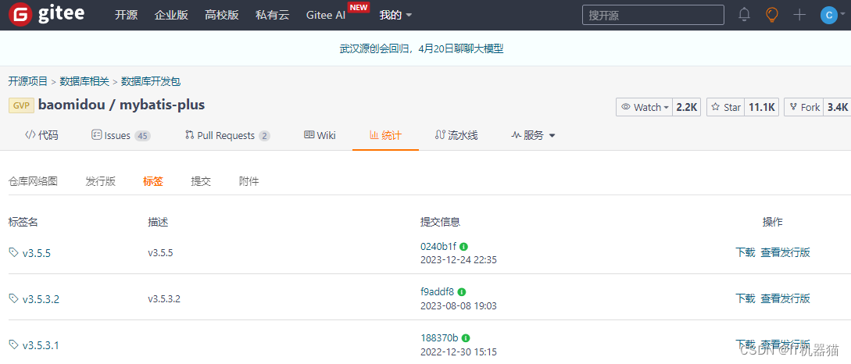
Task: Click the 2.2K watchers count
Action: pos(687,108)
